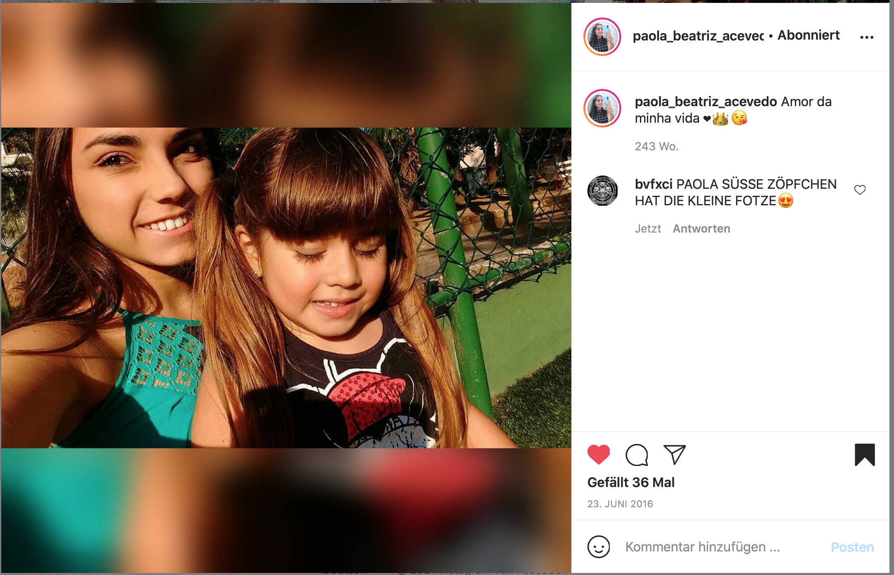The image size is (894, 575).
Task: View who liked via Gefällt 36 Mal
Action: tap(631, 482)
